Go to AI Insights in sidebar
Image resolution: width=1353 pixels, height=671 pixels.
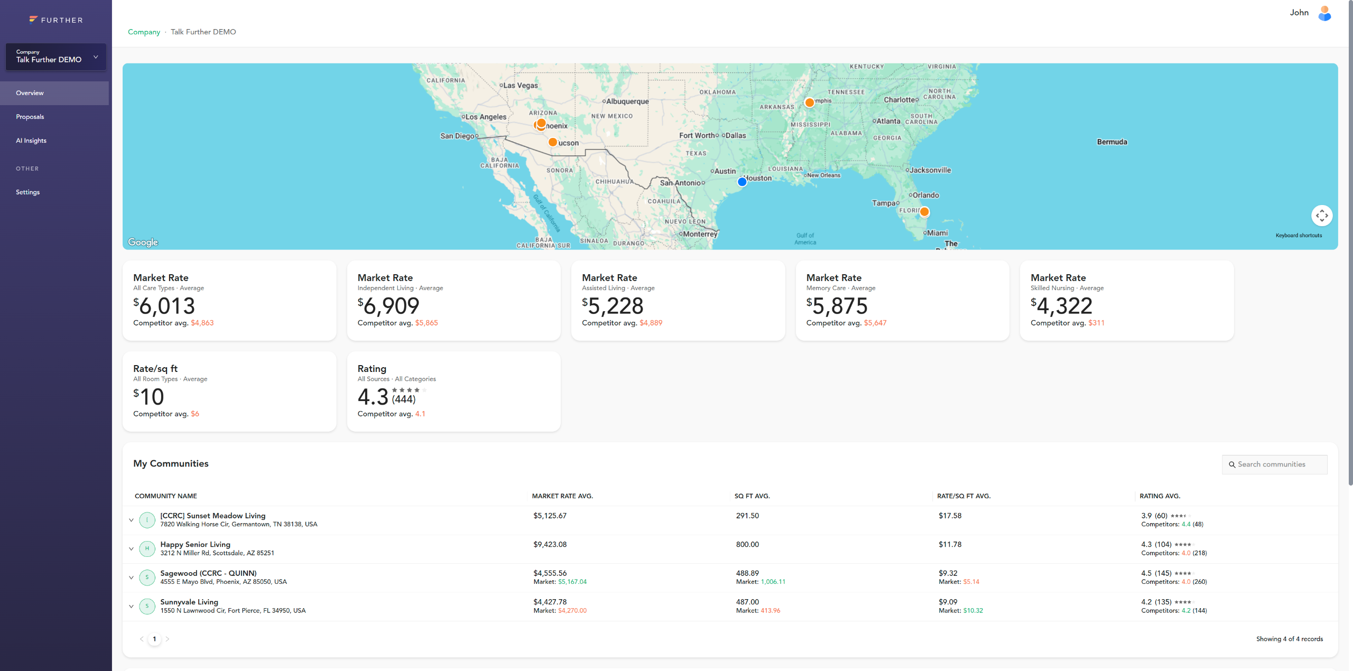tap(31, 141)
